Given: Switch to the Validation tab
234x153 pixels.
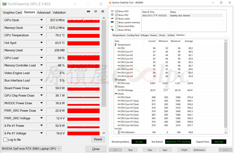Looking at the screenshot, I should click(x=59, y=13).
